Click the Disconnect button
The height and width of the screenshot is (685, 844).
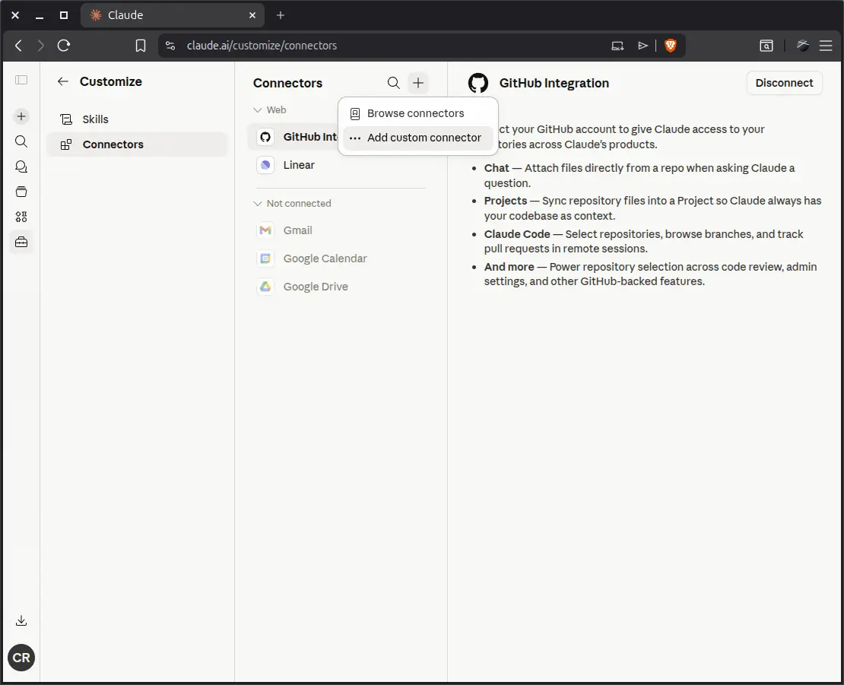784,83
